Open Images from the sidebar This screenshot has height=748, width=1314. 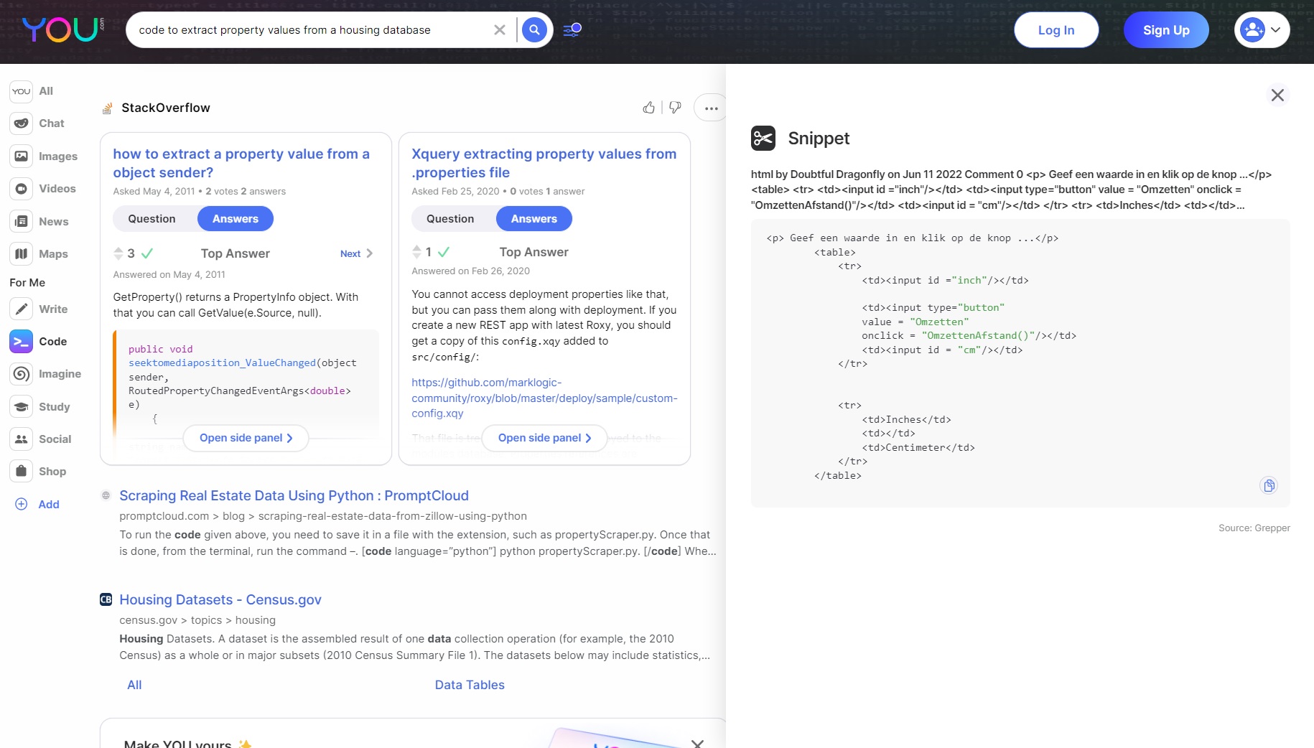click(22, 156)
